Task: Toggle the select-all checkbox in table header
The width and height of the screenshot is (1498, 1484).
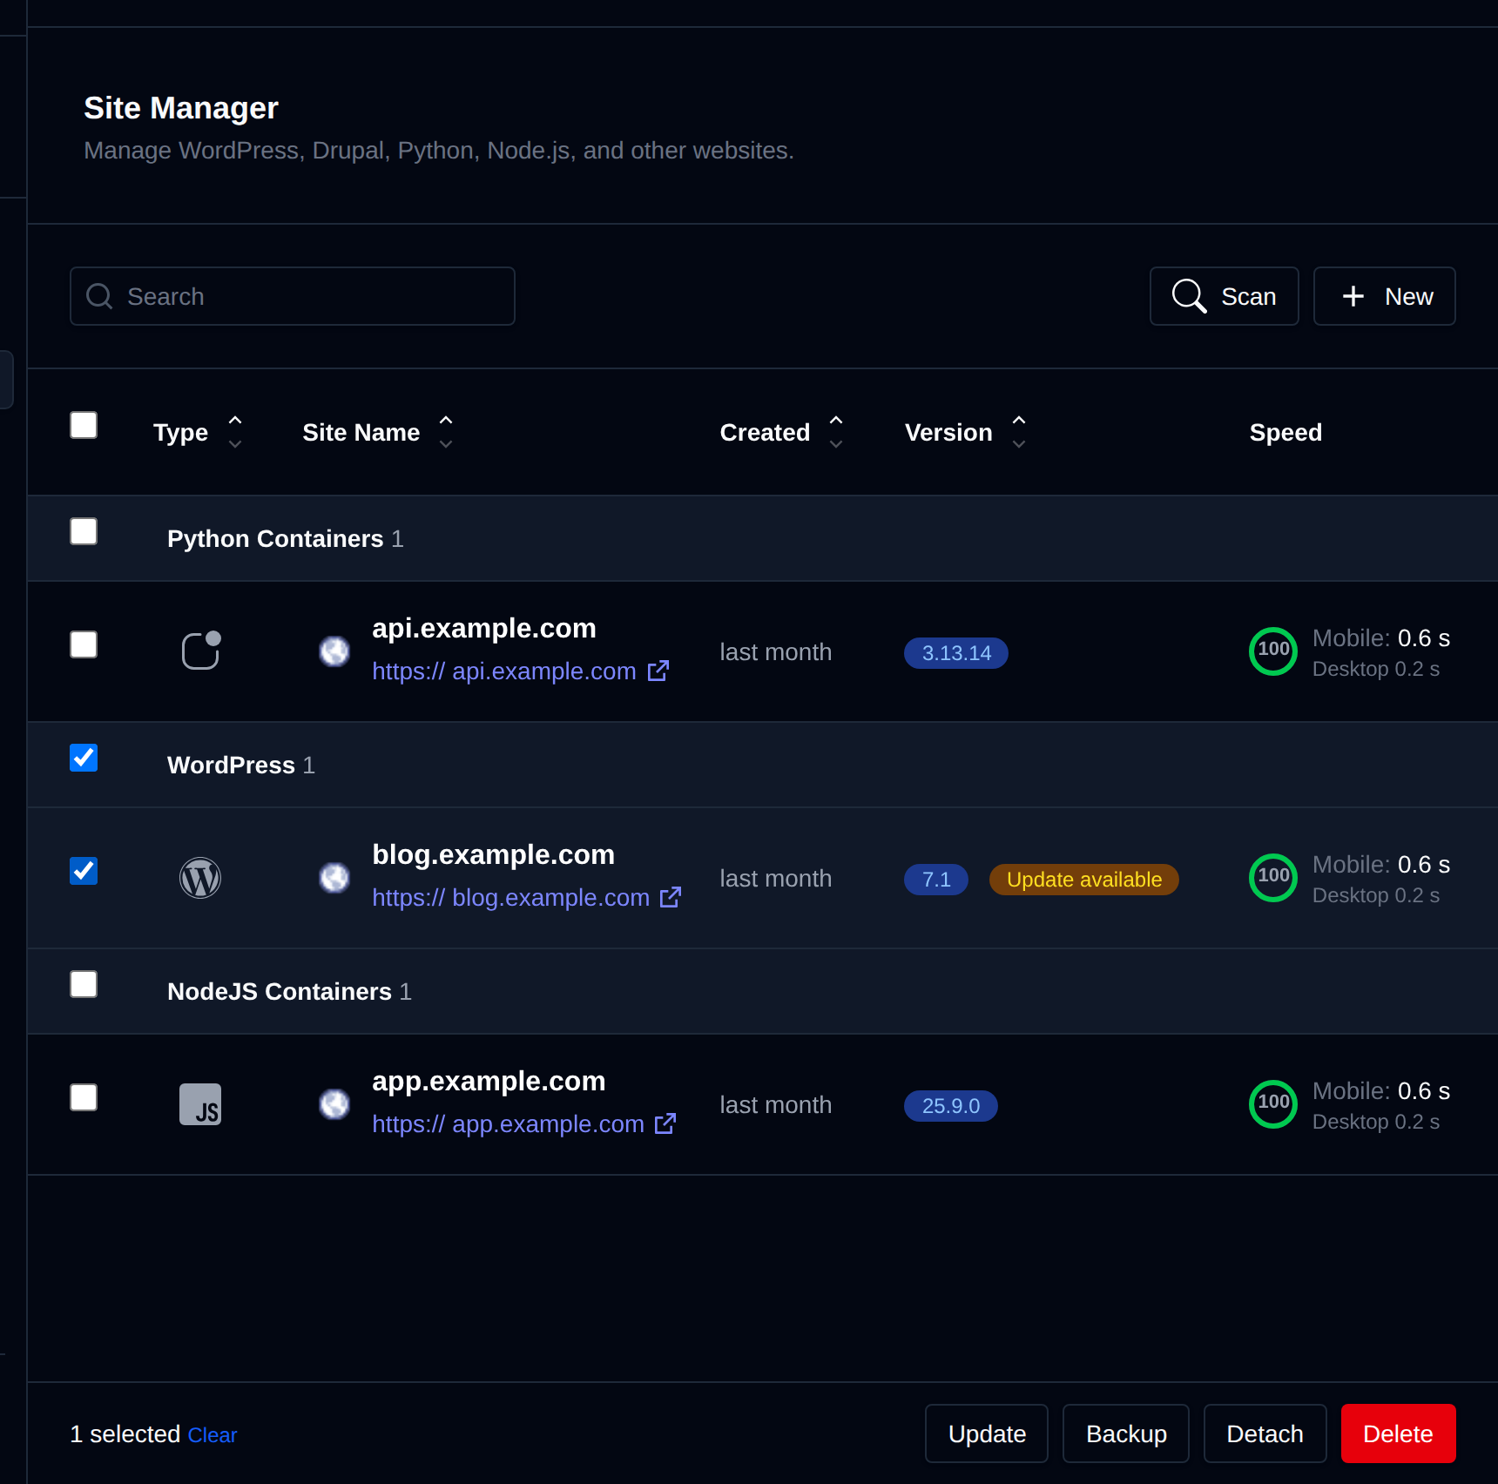Action: click(x=84, y=425)
